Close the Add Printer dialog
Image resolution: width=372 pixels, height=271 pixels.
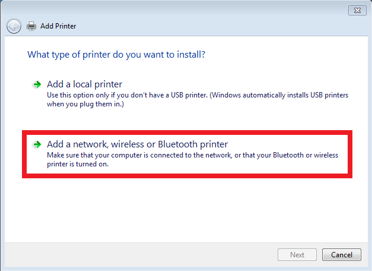point(357,11)
